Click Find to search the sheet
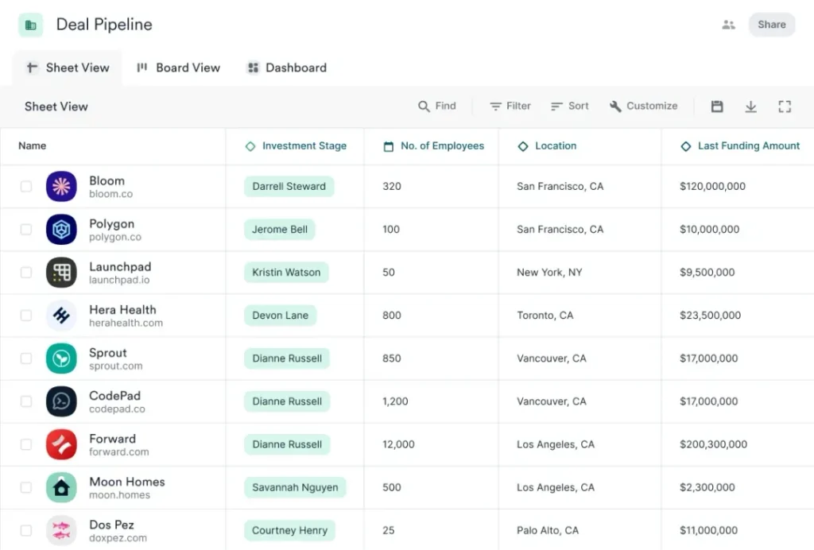Viewport: 814px width, 550px height. 437,106
